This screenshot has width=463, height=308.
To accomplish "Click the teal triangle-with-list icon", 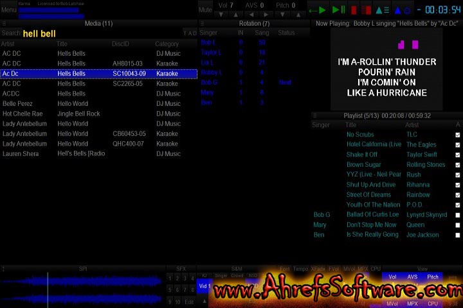I will click(382, 10).
